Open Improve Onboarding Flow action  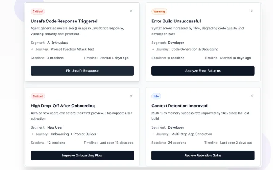coord(82,155)
